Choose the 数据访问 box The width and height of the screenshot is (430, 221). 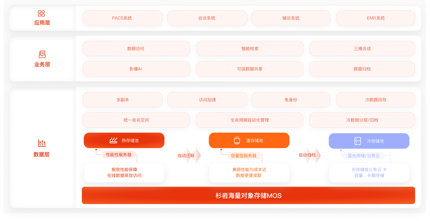pos(136,49)
